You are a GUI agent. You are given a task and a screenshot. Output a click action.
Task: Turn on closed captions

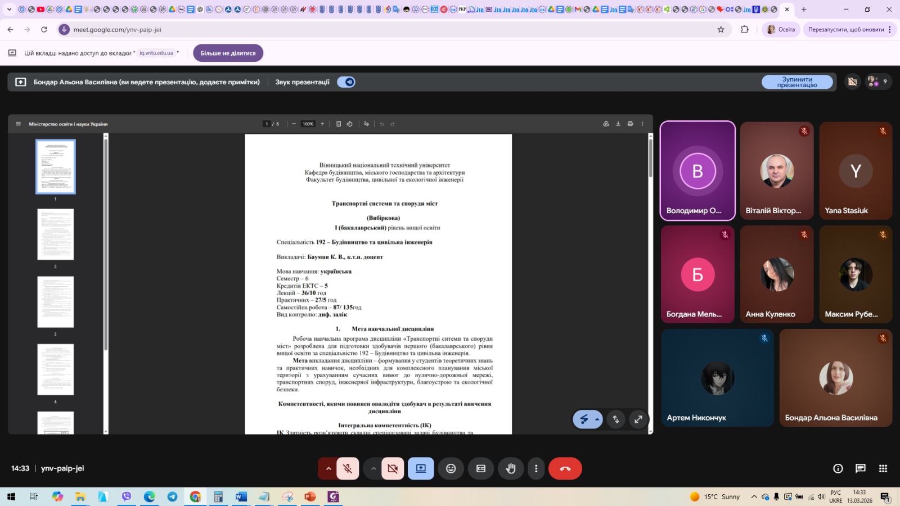click(480, 468)
